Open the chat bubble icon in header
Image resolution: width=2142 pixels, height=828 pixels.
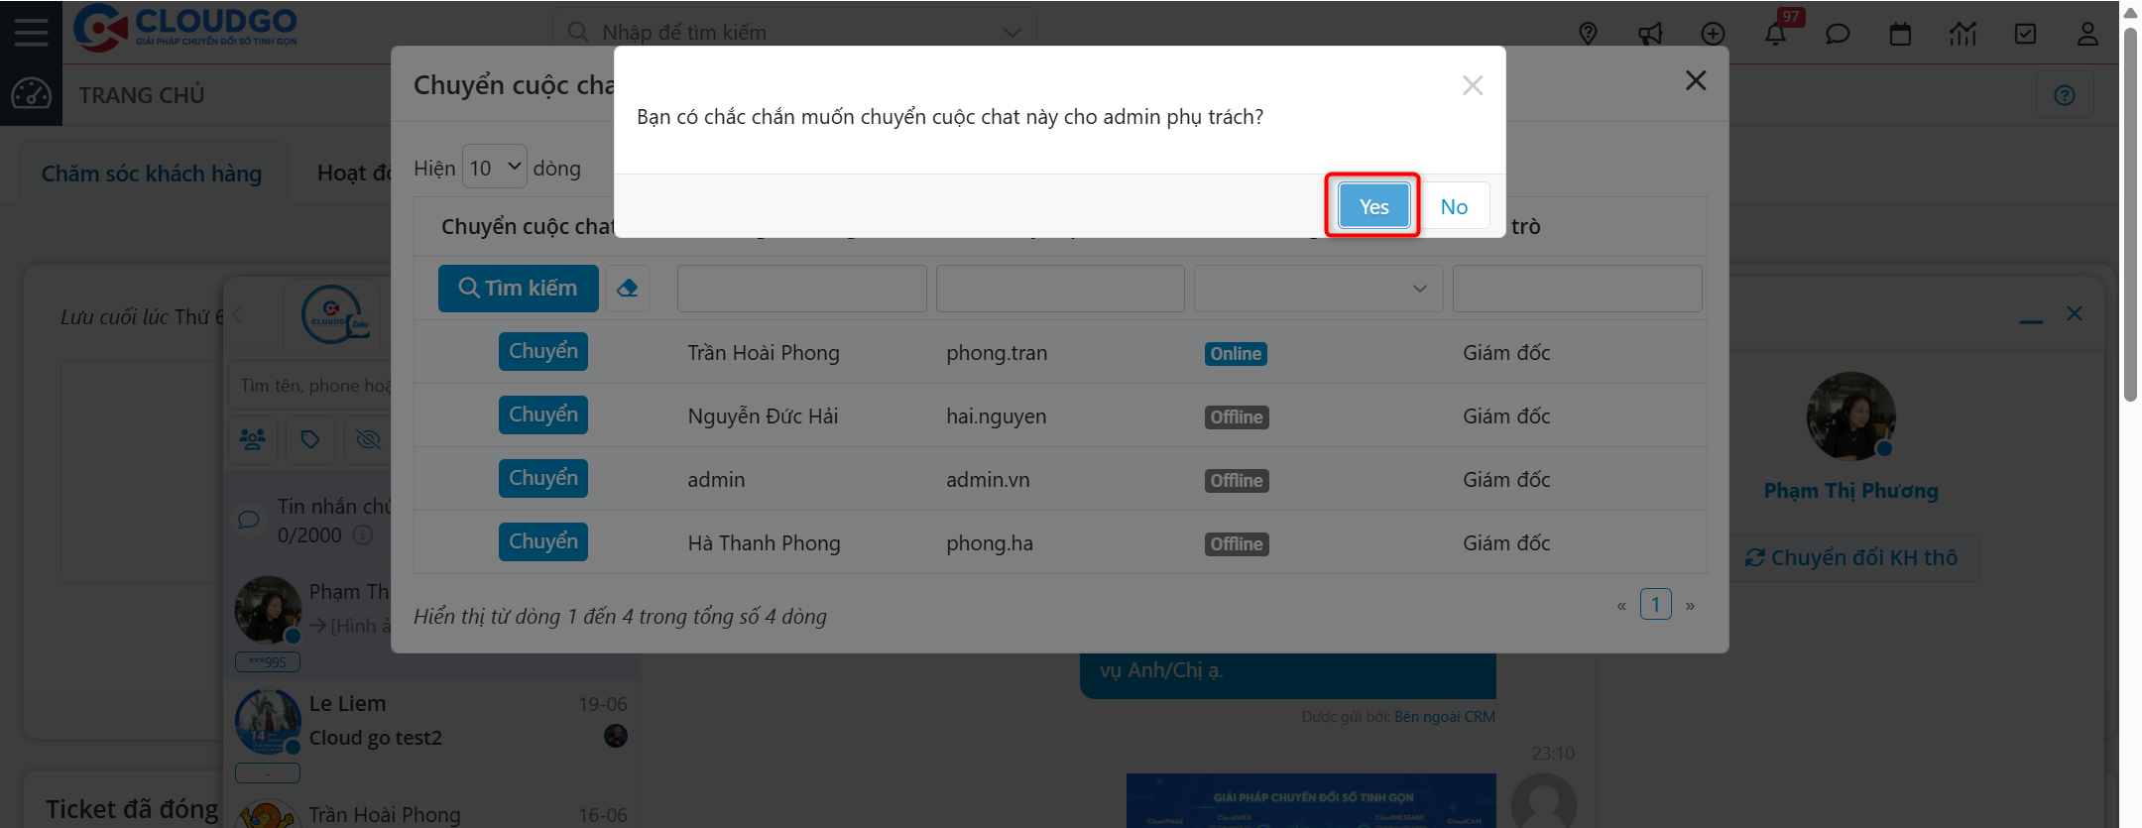1838,34
